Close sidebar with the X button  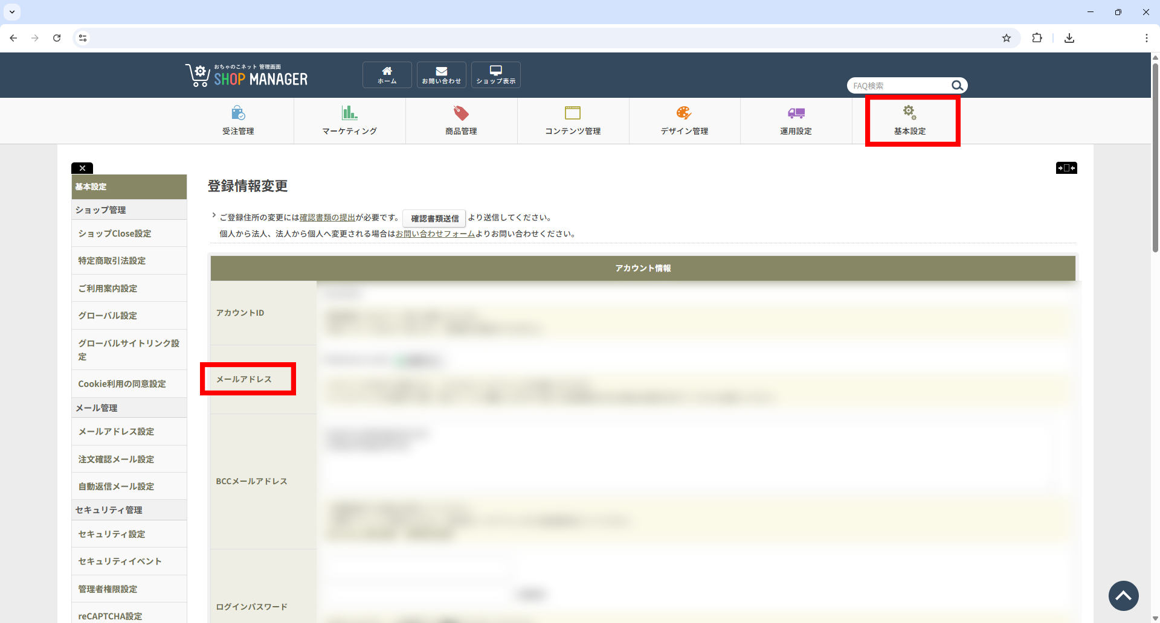(82, 168)
